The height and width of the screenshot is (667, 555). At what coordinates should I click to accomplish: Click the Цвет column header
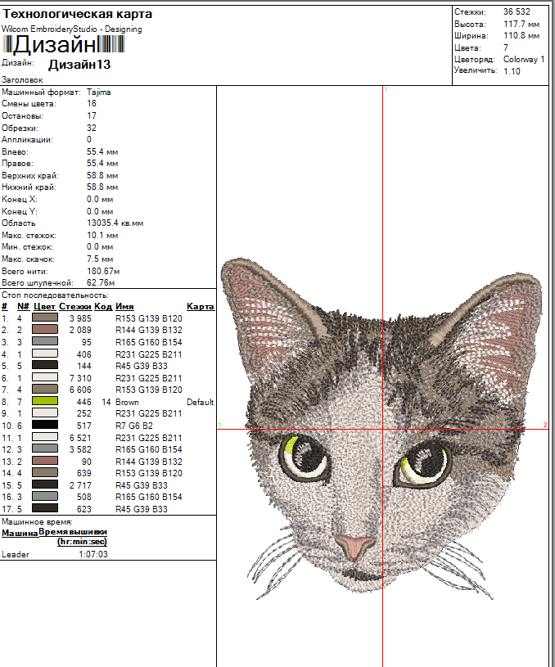(44, 306)
